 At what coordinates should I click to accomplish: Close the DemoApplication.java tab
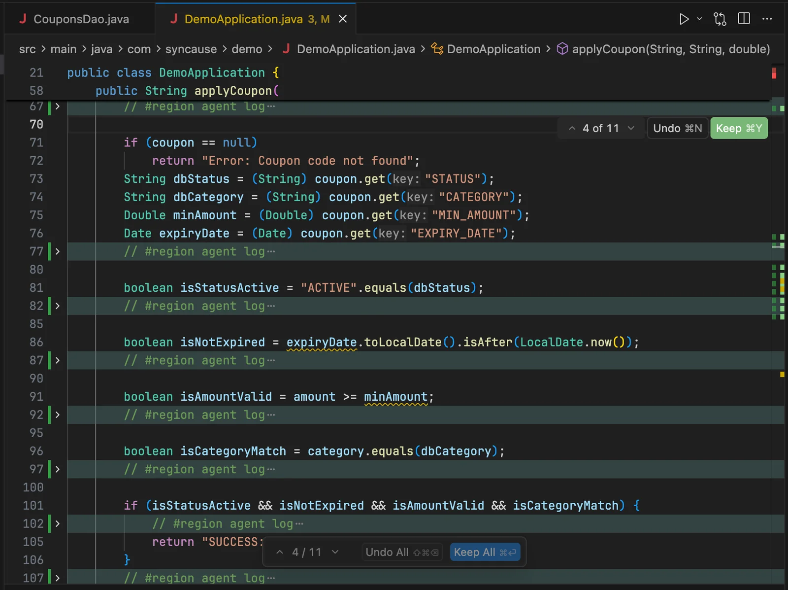pos(343,19)
